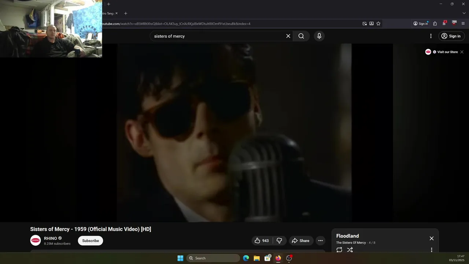Open the RHINO channel avatar
The image size is (469, 264).
pos(36,241)
